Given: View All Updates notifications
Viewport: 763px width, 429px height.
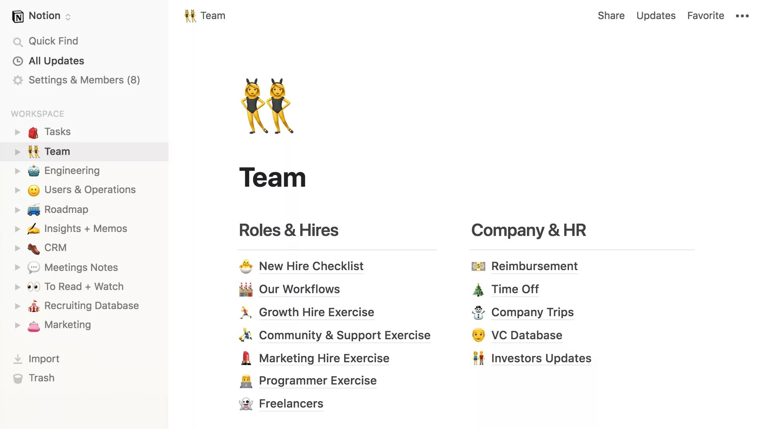Looking at the screenshot, I should click(x=56, y=61).
